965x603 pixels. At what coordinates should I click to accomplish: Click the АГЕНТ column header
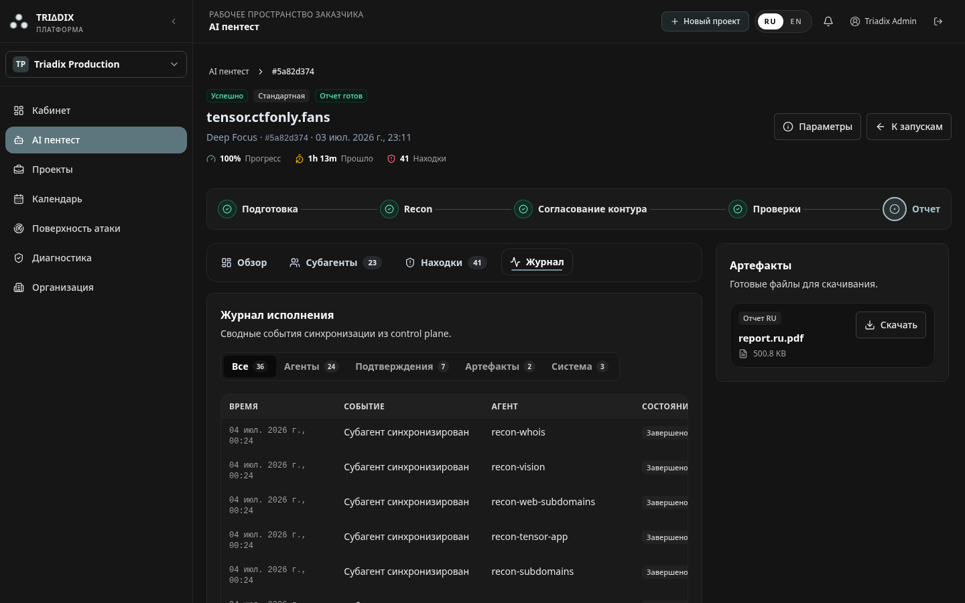505,407
